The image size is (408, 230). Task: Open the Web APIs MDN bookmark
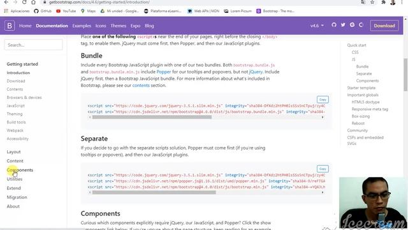pos(203,11)
